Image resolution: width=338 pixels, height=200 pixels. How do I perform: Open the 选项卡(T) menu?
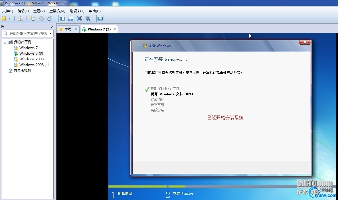tap(77, 11)
